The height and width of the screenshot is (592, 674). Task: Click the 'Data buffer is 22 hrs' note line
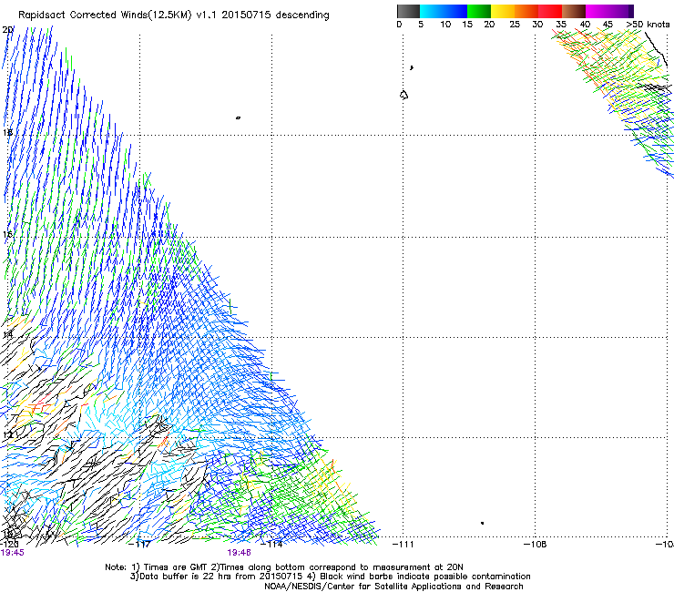coord(330,577)
